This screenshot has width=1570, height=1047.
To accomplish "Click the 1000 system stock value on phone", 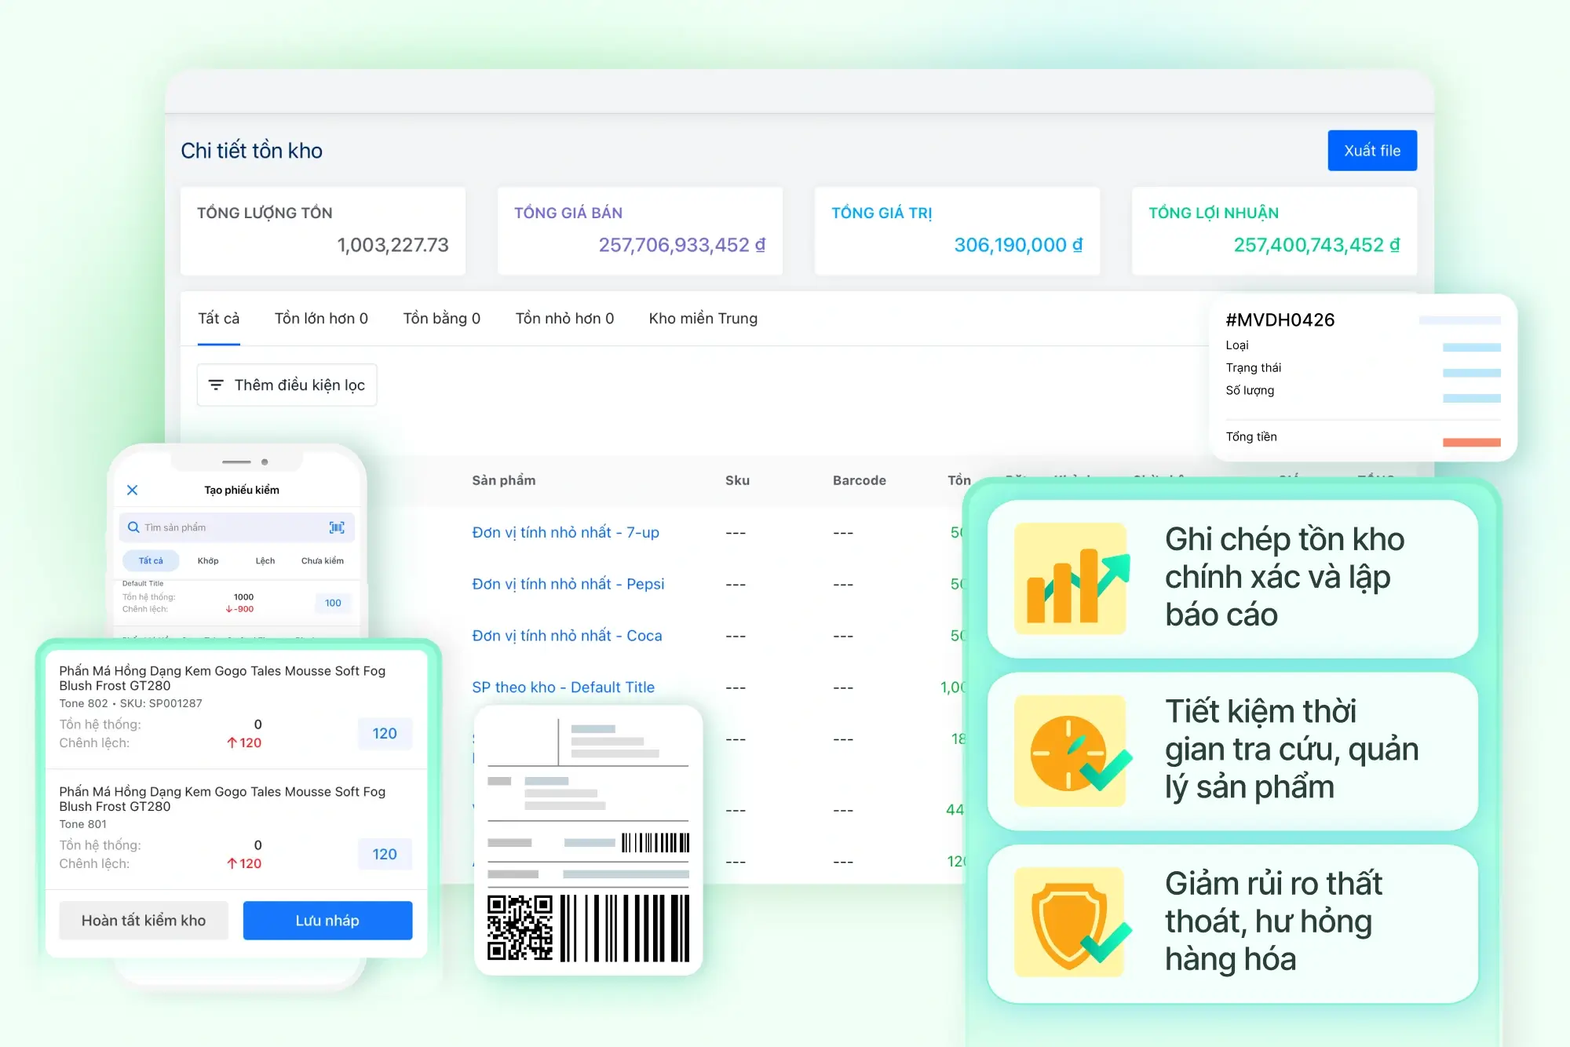I will 243,596.
